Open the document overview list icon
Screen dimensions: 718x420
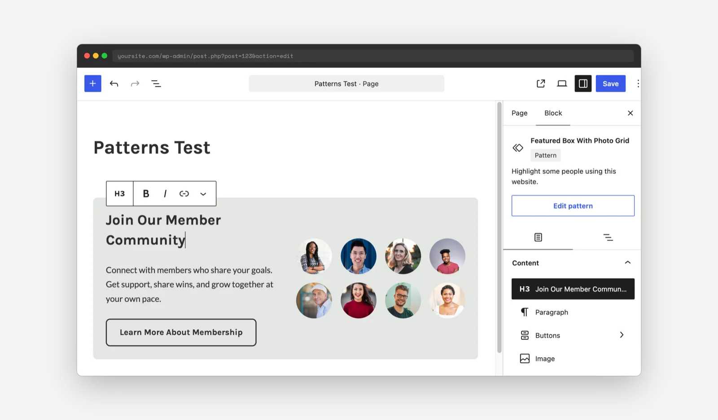156,83
